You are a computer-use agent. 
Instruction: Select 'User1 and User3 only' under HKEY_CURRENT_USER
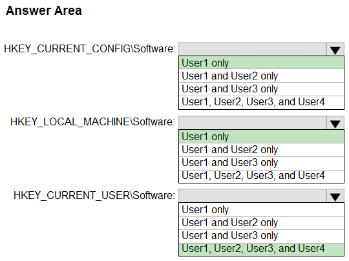coord(261,236)
